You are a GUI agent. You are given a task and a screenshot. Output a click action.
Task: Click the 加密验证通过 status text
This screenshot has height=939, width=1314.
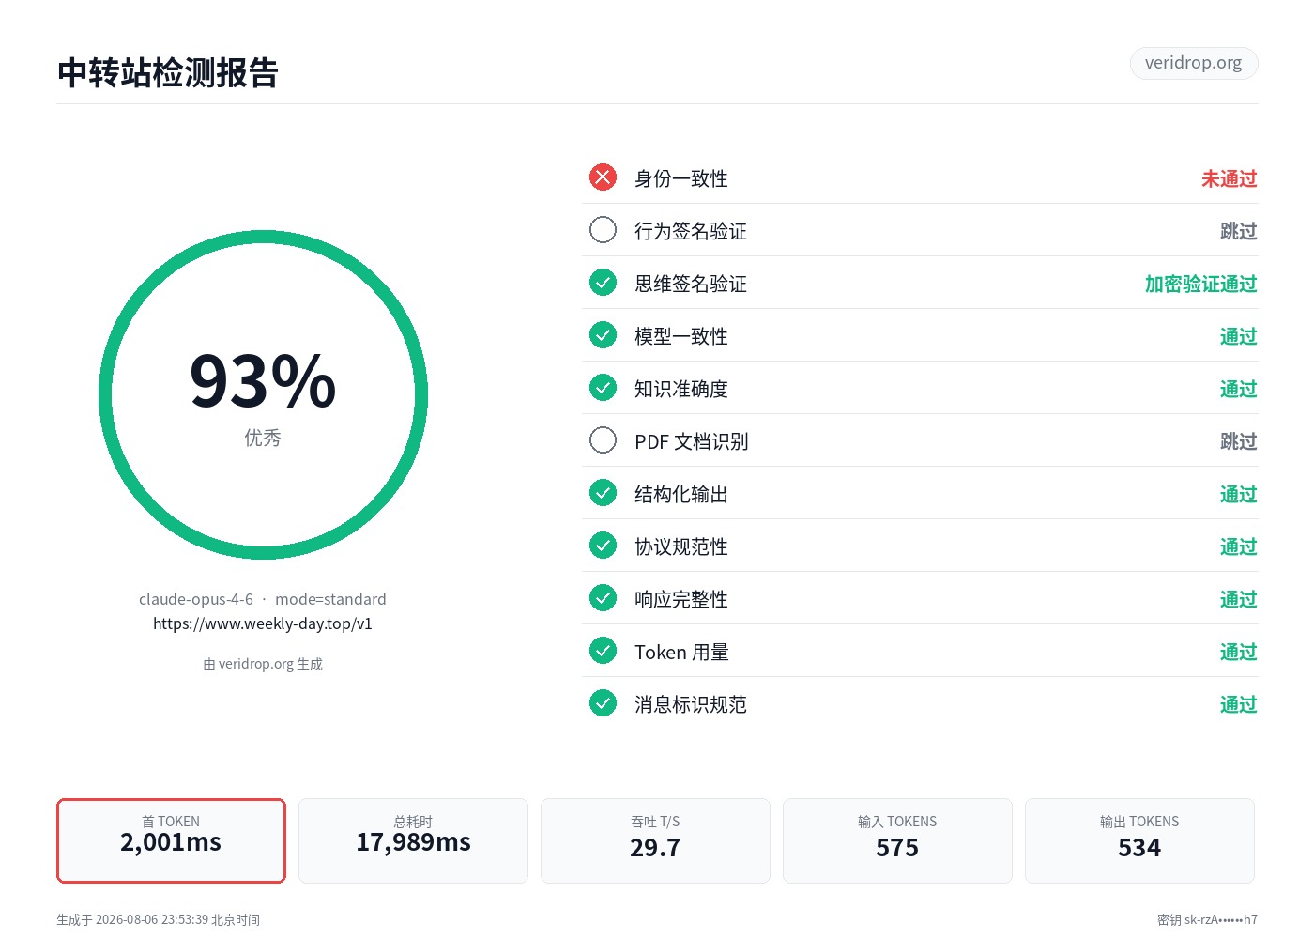point(1201,284)
